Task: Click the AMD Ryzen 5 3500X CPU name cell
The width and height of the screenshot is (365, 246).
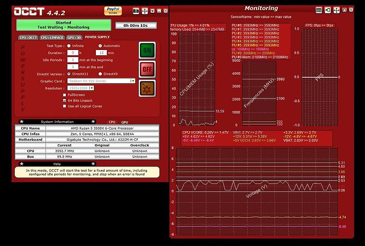Action: pyautogui.click(x=102, y=128)
